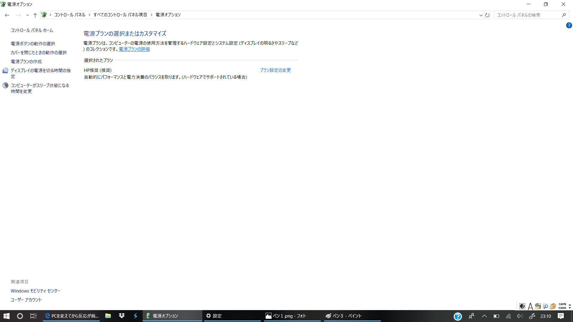Click the back navigation arrow
This screenshot has width=573, height=322.
(7, 15)
